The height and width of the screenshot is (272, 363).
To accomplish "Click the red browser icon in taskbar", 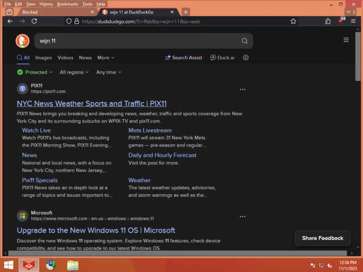I will 29,265.
